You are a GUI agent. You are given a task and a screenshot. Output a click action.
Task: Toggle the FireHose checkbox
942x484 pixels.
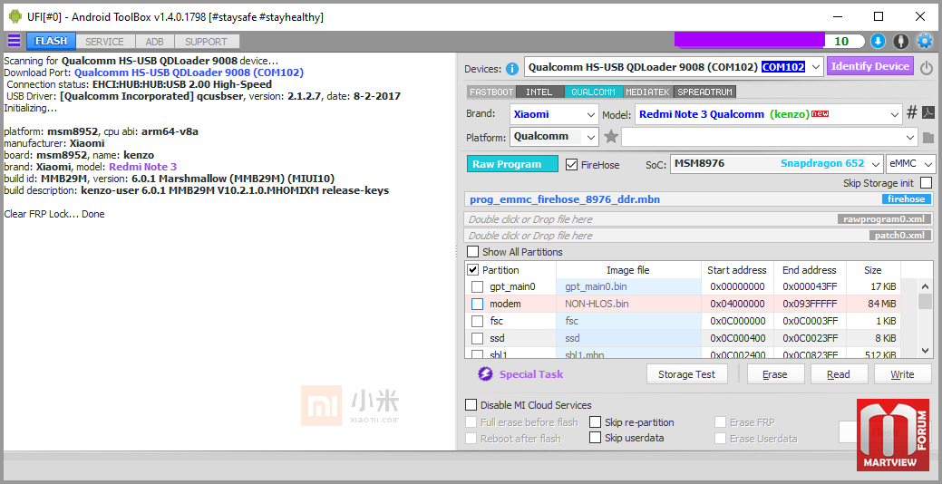571,164
